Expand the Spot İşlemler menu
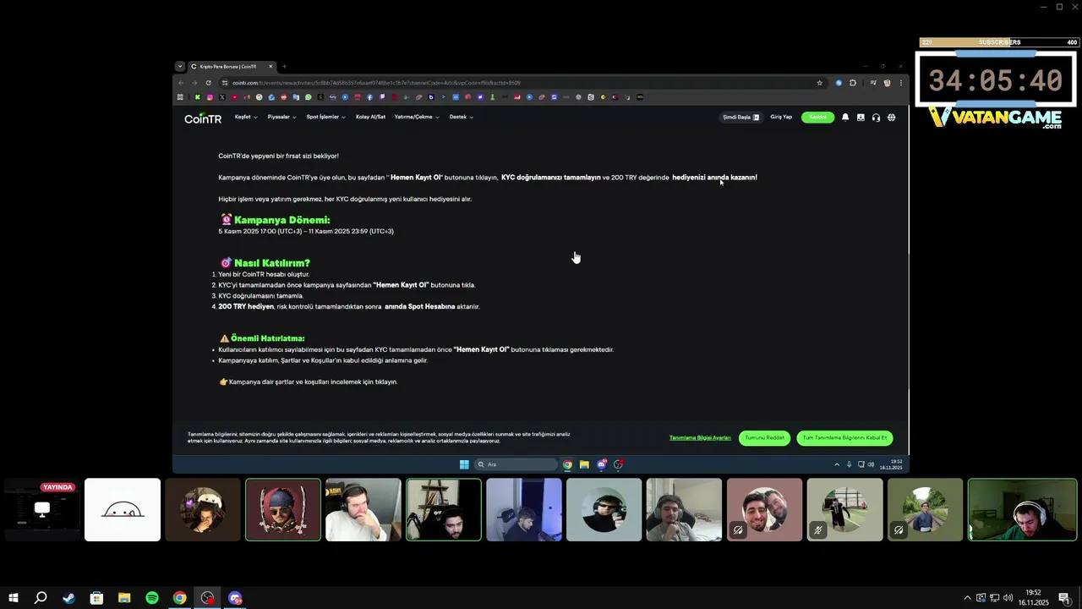Viewport: 1082px width, 609px height. pos(325,118)
